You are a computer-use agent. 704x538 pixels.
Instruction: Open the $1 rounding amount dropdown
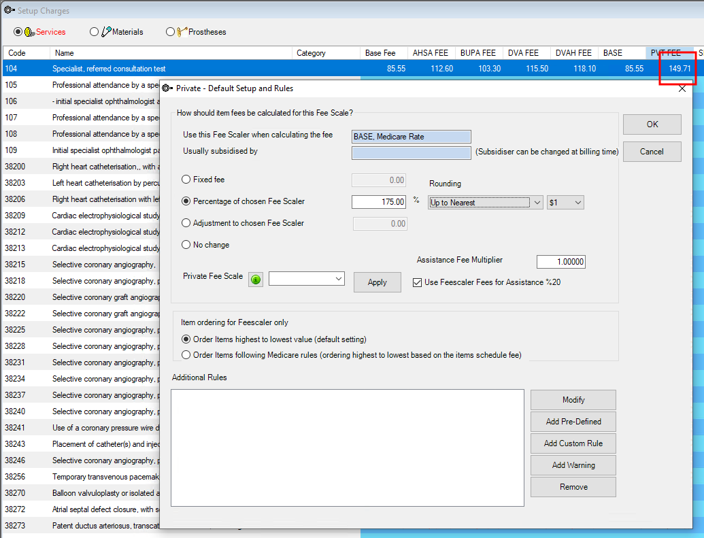[565, 203]
